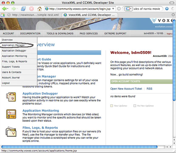
Task: Click the blue downloads arrow icon
Action: coord(167,9)
